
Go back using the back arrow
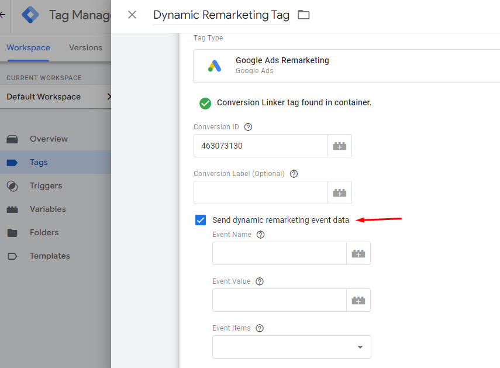[2, 15]
